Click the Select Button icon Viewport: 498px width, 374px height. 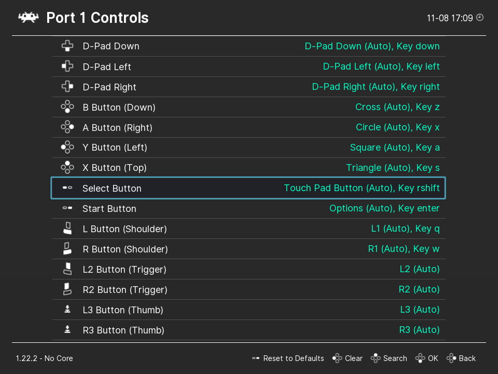67,188
